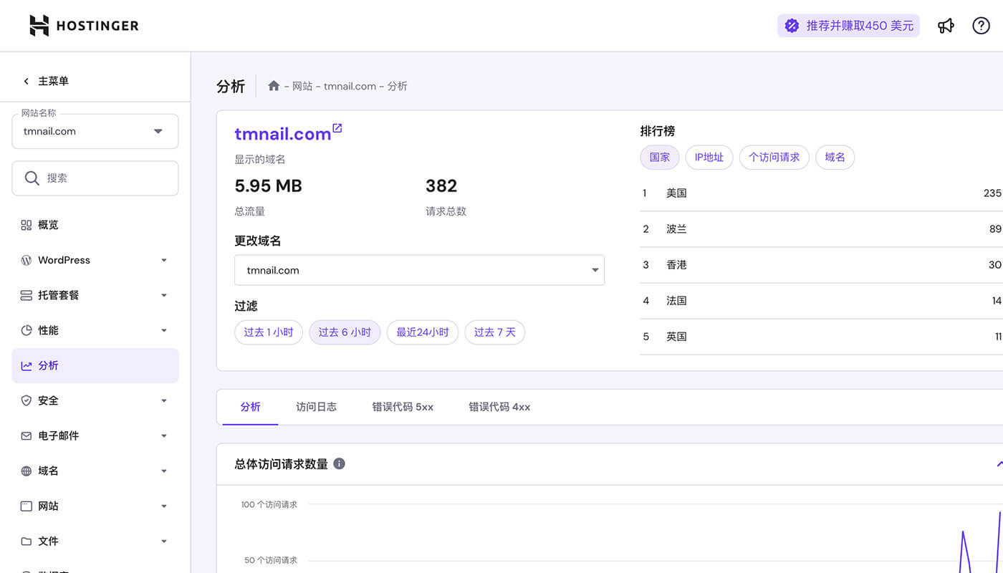Viewport: 1003px width, 573px height.
Task: Click the 安全 shield icon
Action: coord(27,400)
